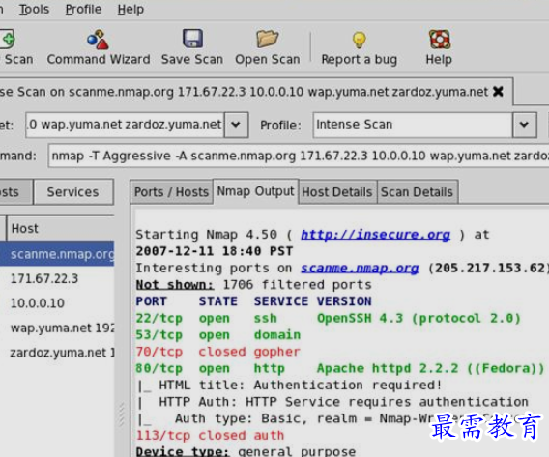Switch to the Ports / Hosts tab
Viewport: 549px width, 457px height.
coord(171,192)
